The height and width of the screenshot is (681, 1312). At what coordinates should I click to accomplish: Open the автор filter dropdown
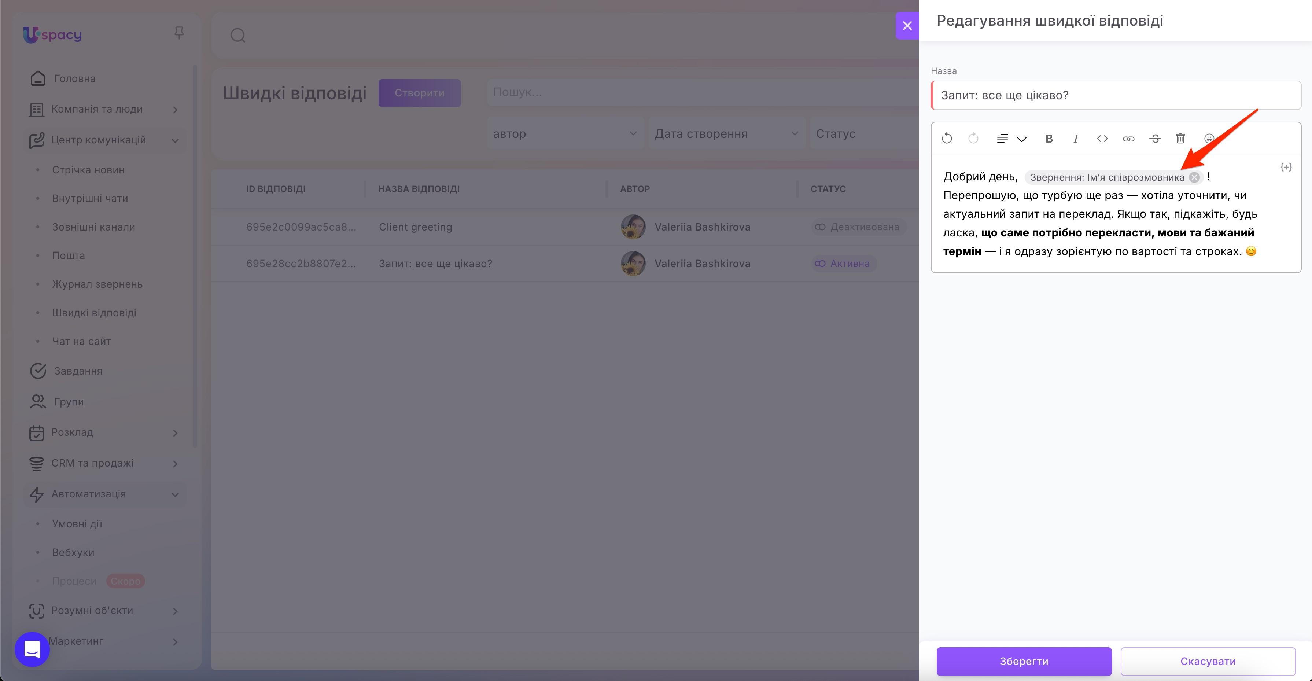click(564, 134)
